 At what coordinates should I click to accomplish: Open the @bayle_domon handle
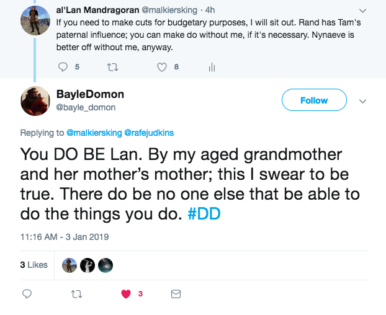tap(90, 107)
